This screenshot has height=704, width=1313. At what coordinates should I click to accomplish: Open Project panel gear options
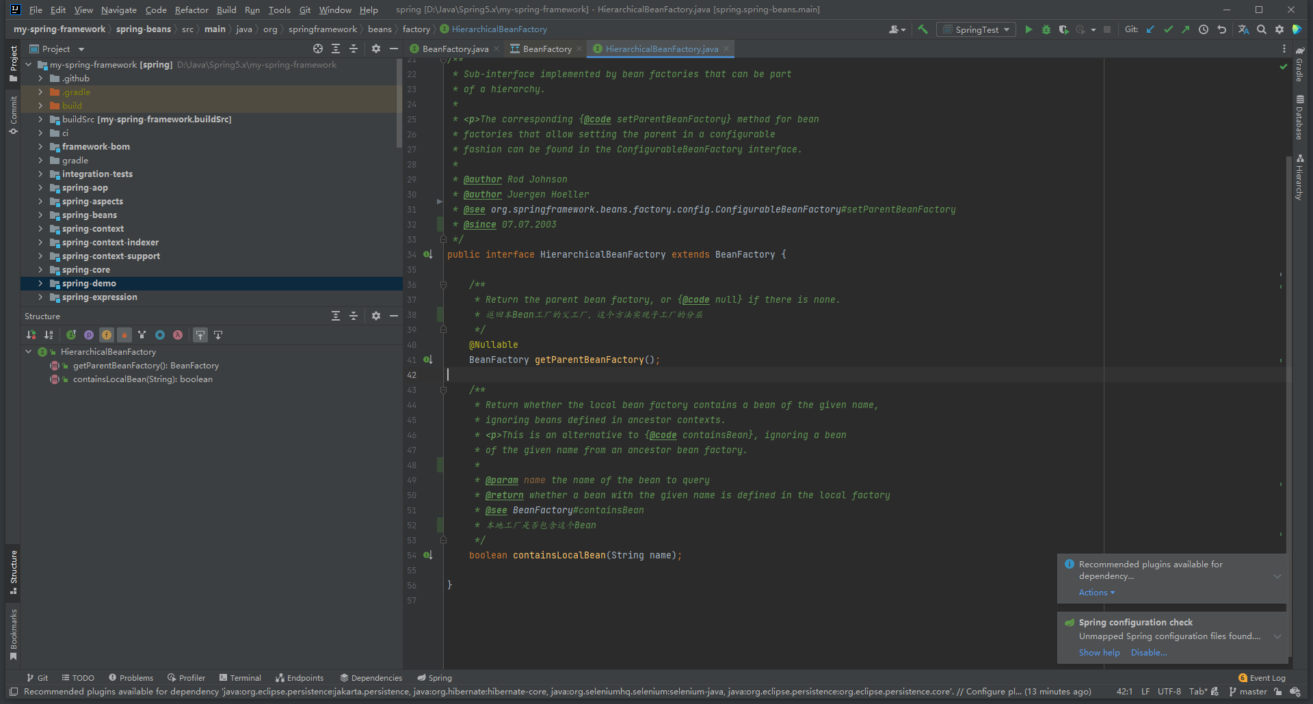[376, 49]
